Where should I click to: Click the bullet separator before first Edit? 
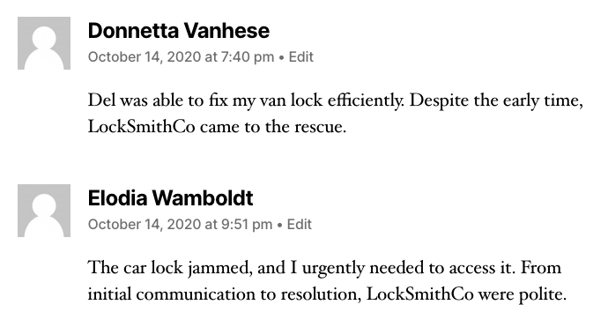point(281,58)
